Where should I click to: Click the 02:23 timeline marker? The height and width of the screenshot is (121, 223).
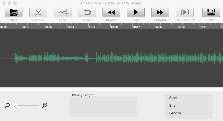point(181,27)
